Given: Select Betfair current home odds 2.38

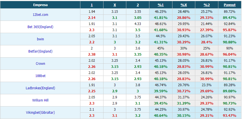Looking at the screenshot, I should [x=92, y=54].
